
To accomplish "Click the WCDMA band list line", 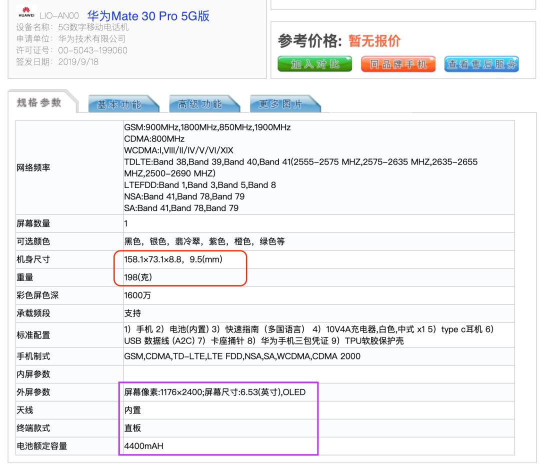I will (x=178, y=150).
